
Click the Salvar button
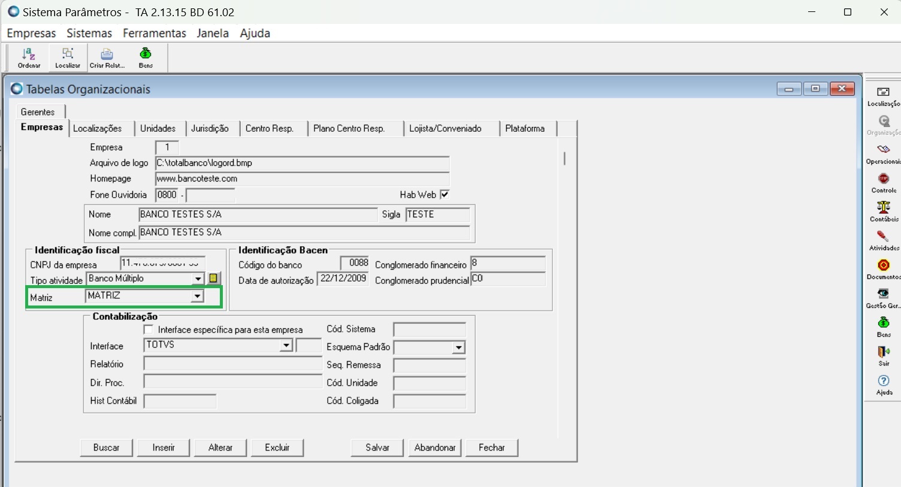(377, 447)
